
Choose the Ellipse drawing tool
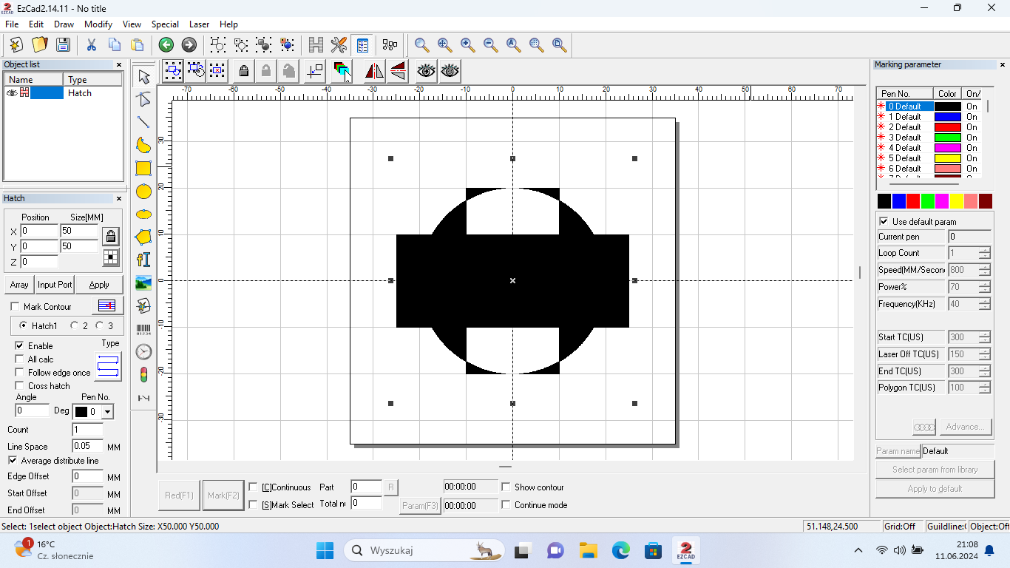coord(143,214)
